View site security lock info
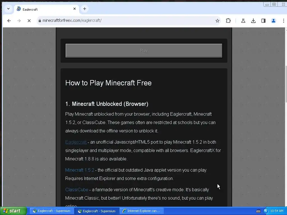 pos(40,21)
